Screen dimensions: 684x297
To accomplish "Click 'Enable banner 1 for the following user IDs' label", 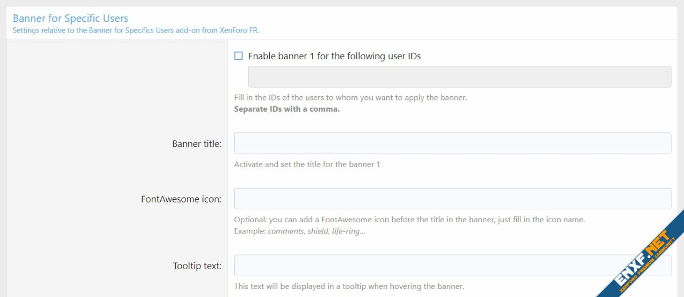I will [x=334, y=56].
